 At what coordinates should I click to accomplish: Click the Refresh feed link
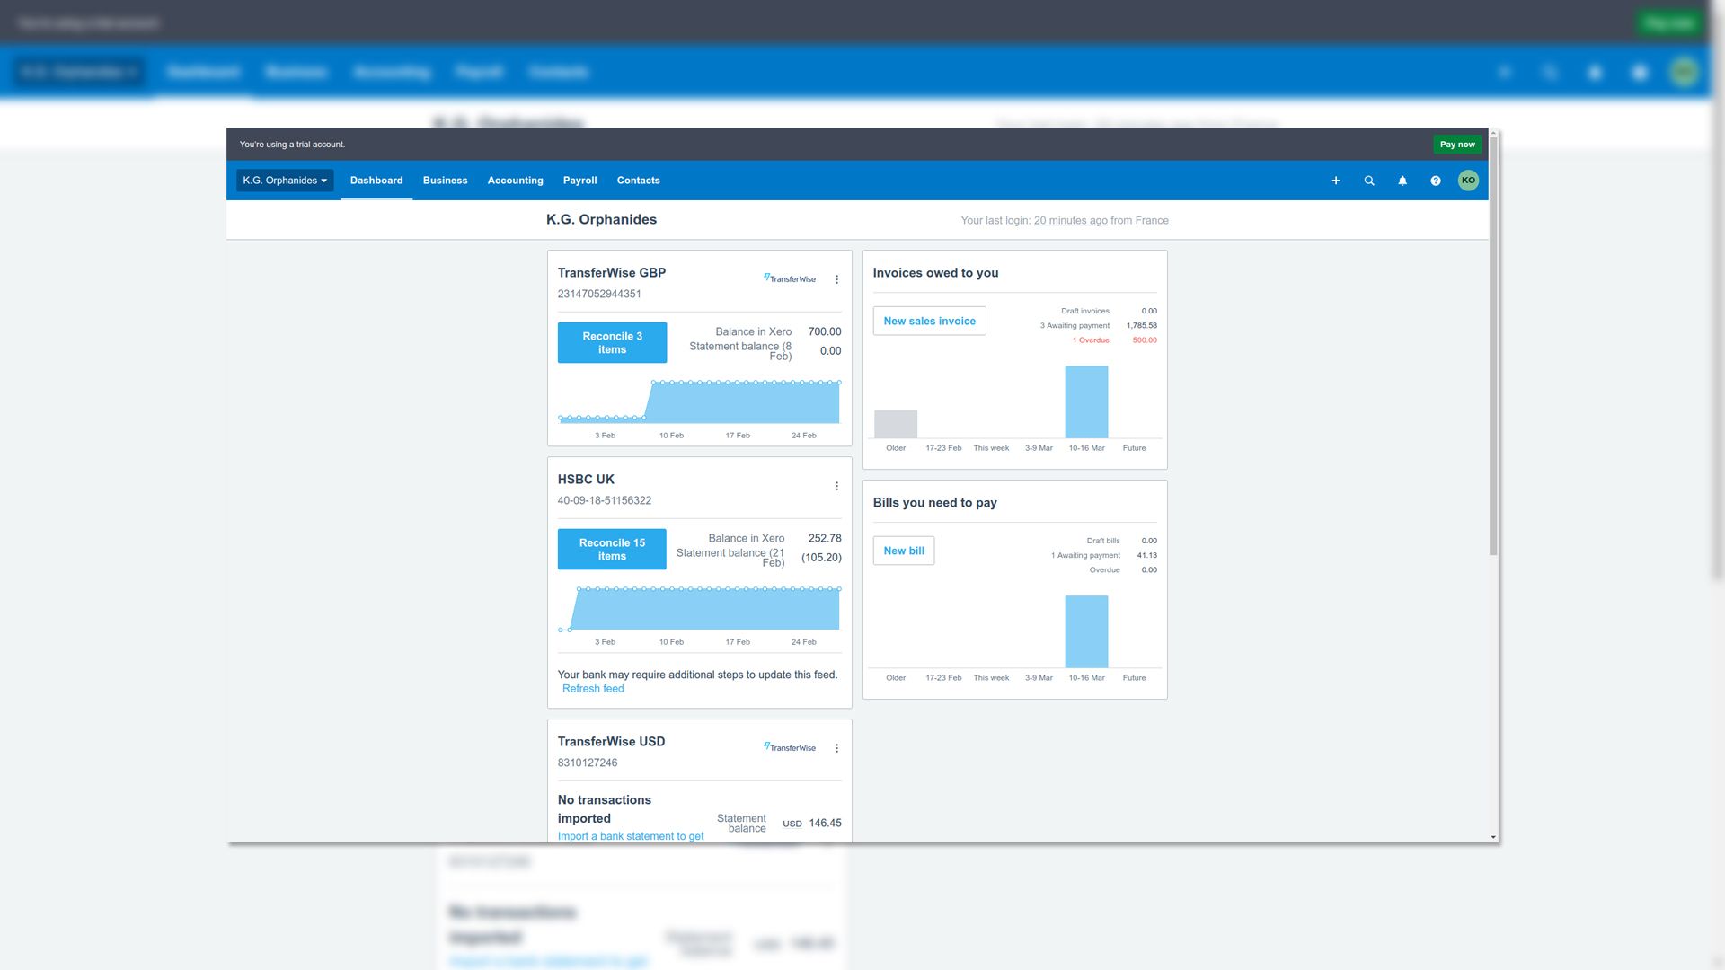(x=593, y=689)
